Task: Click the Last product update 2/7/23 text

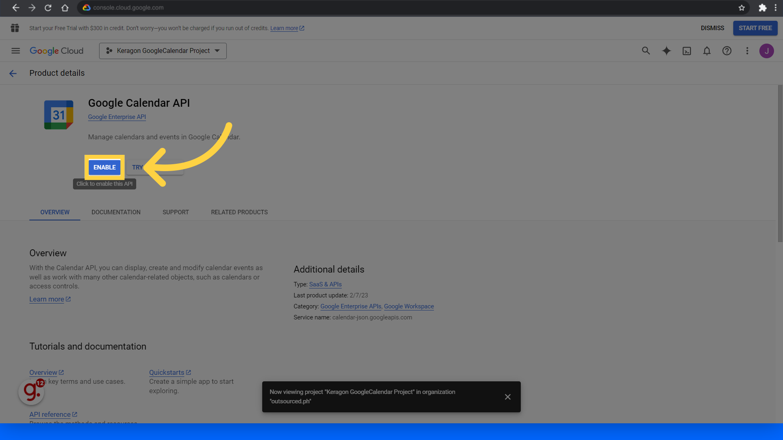Action: coord(331,295)
